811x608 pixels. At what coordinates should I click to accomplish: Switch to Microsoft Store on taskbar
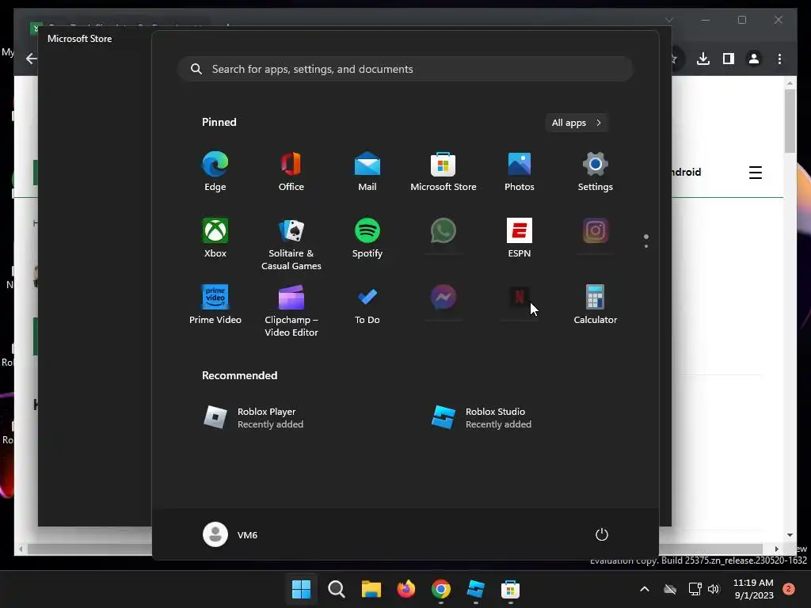coord(510,589)
